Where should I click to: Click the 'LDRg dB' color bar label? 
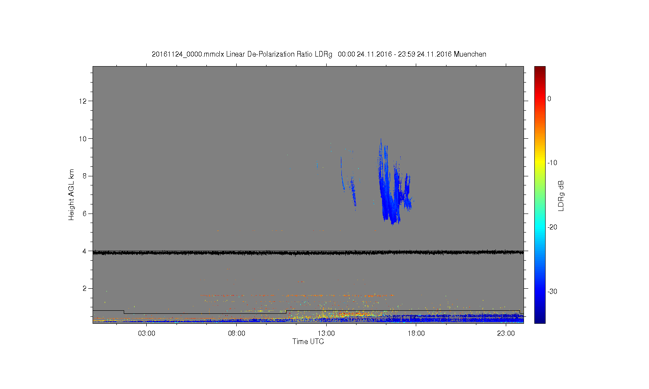pyautogui.click(x=561, y=195)
